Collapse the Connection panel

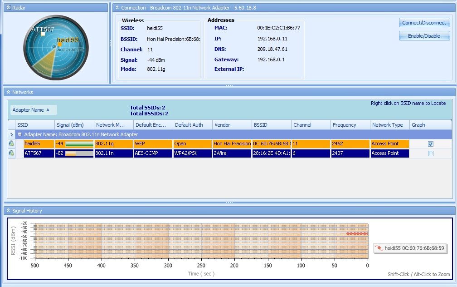tap(117, 8)
